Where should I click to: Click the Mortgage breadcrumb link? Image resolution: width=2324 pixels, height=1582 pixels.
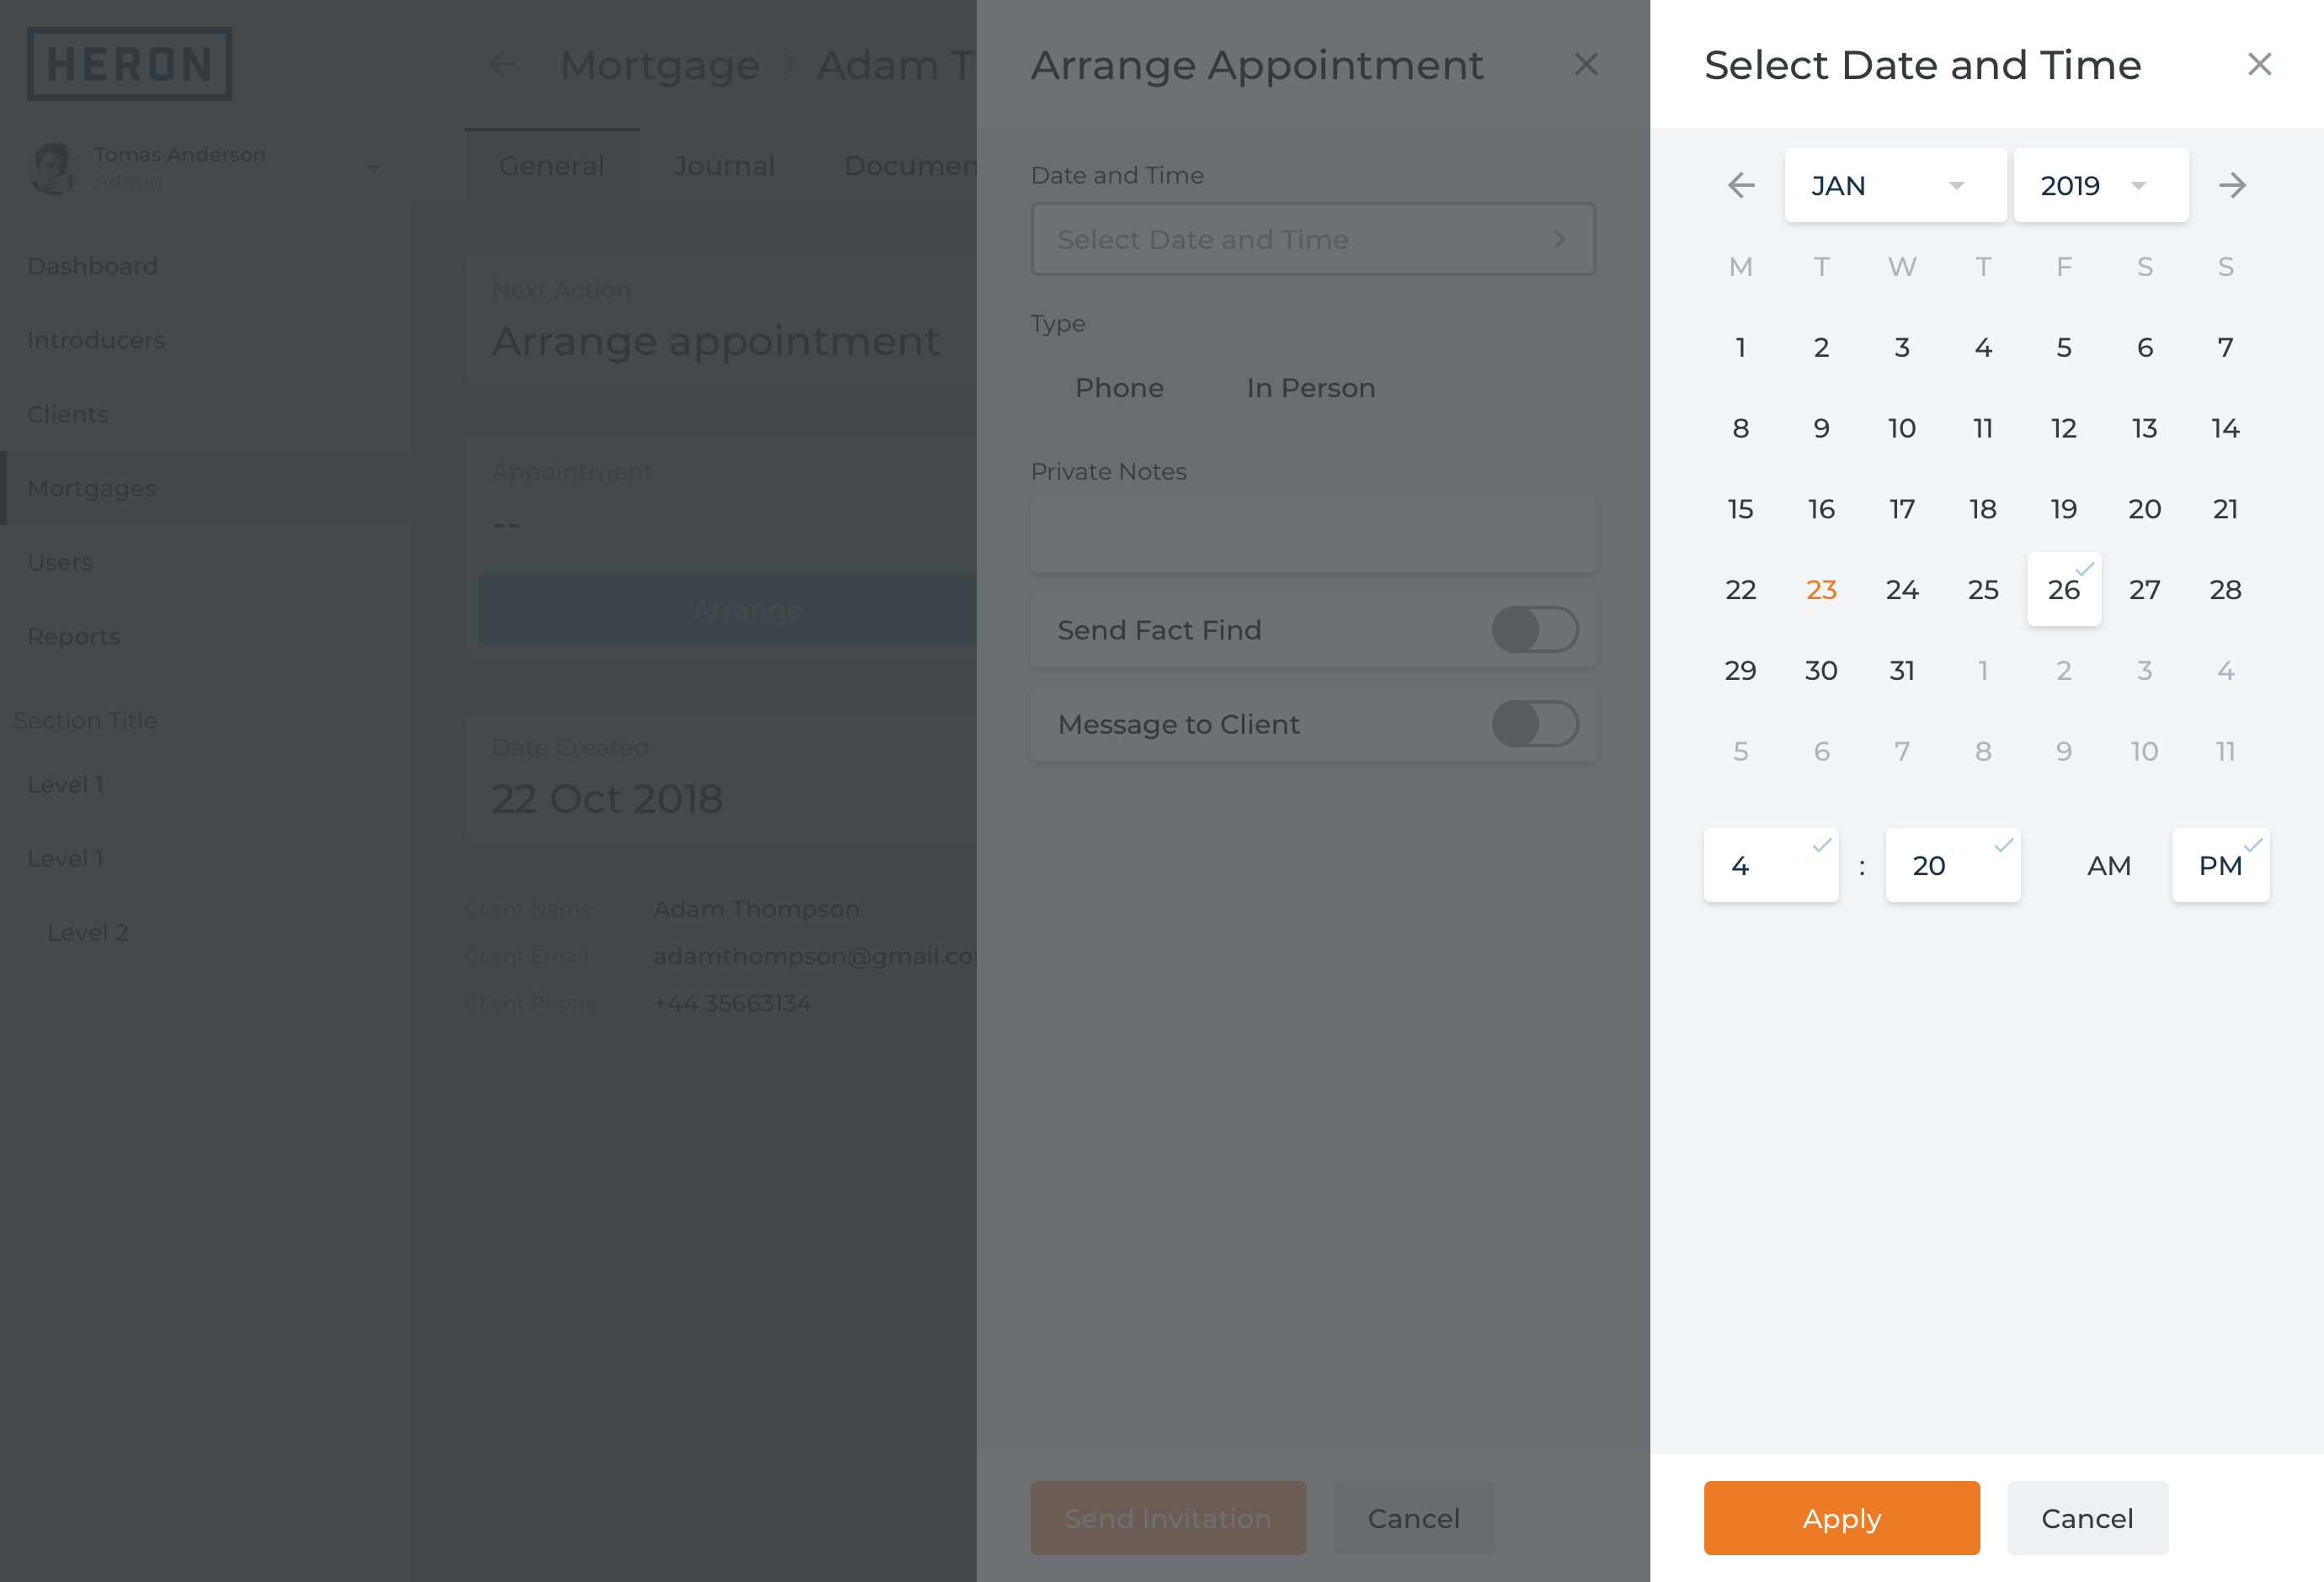pyautogui.click(x=659, y=65)
